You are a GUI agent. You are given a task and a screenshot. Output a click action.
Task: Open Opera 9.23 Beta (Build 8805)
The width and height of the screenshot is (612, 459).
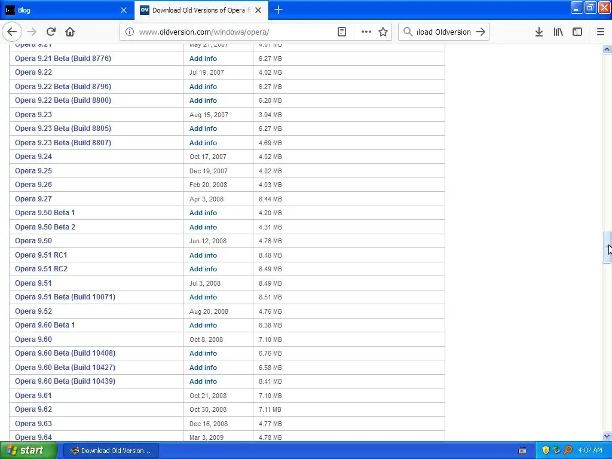pyautogui.click(x=63, y=128)
